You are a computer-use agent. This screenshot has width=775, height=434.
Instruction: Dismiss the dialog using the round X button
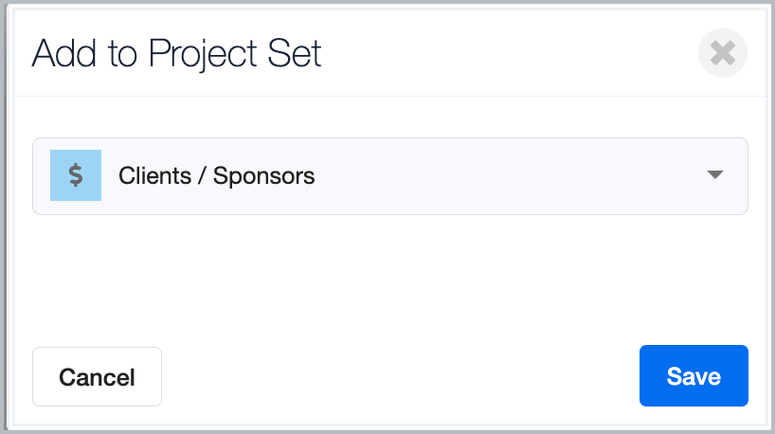click(722, 53)
